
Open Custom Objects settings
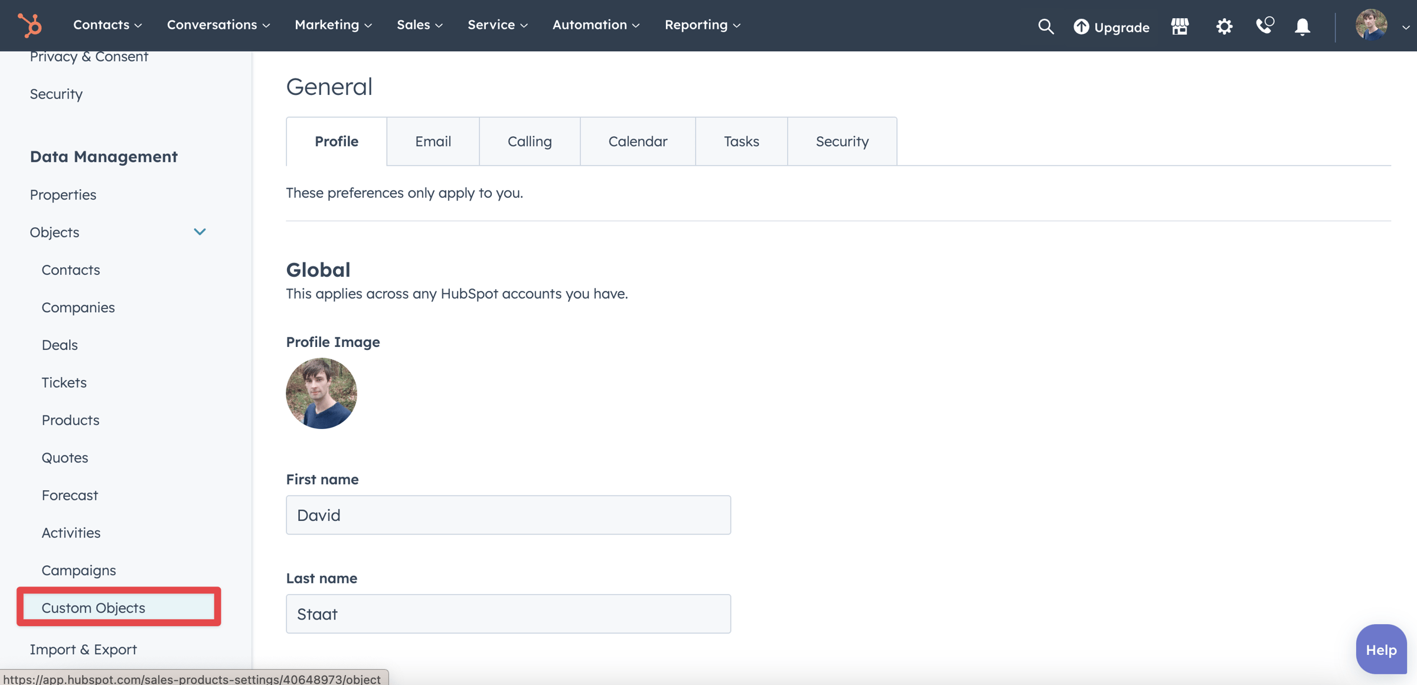pos(94,608)
